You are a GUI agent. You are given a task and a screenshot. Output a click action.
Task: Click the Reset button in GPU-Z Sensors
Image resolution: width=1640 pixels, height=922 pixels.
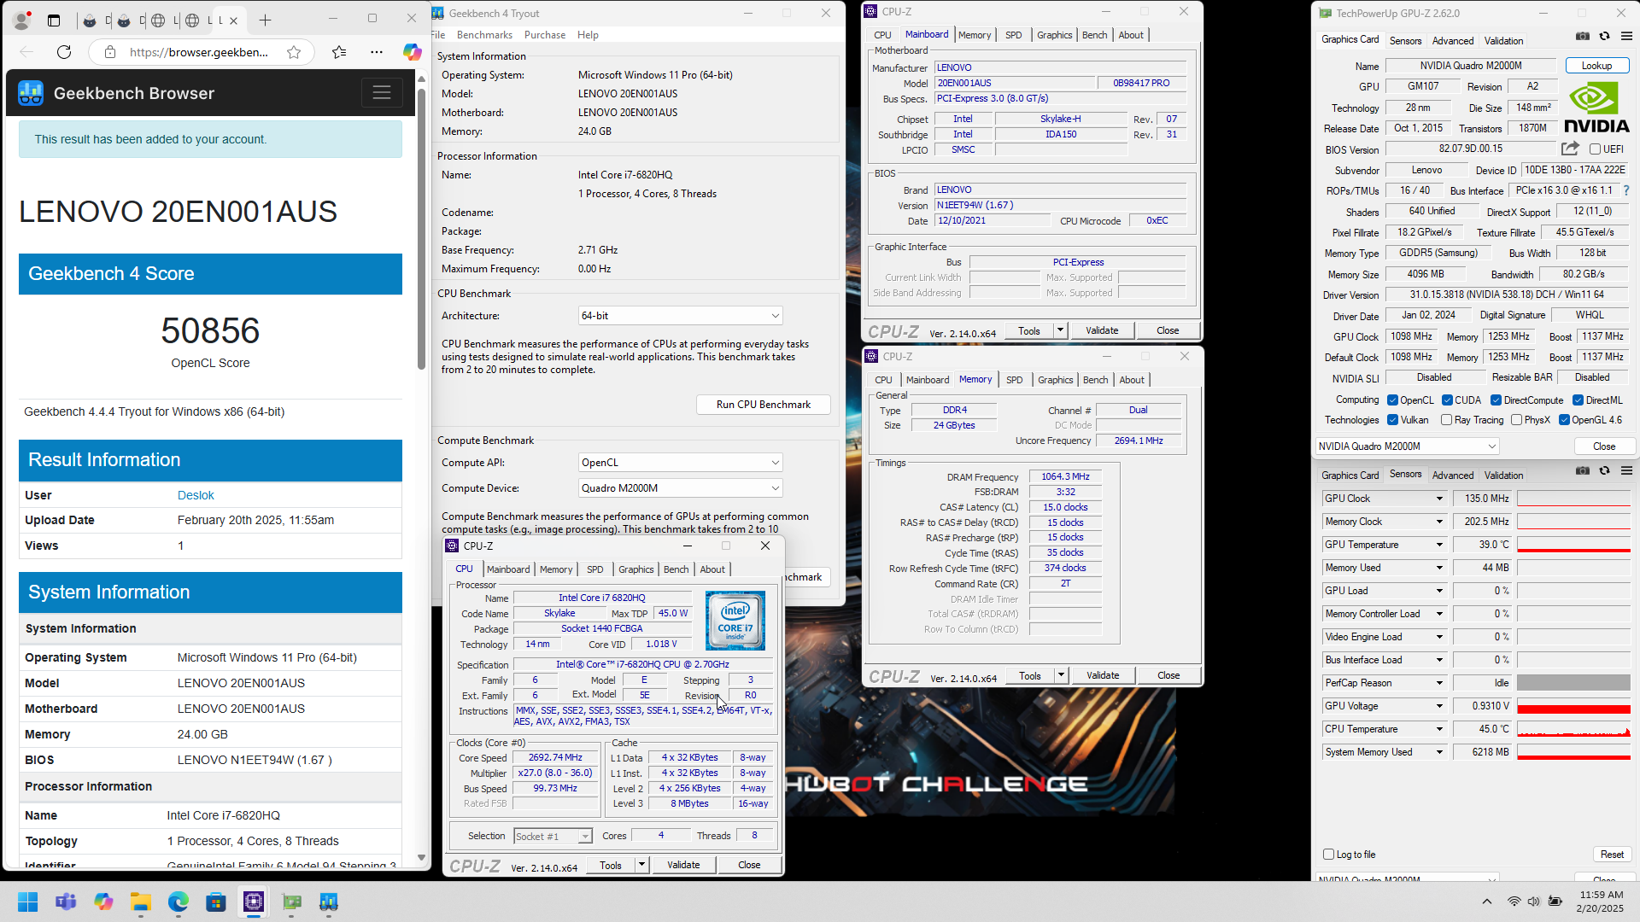click(x=1612, y=855)
